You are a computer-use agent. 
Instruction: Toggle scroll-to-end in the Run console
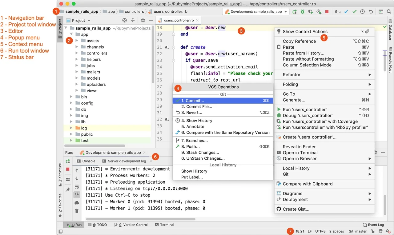[77, 194]
